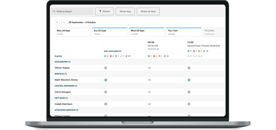276x130 pixels.
Task: Click the ATTACKING MIDFIELD (1) group header
Action: (67, 110)
